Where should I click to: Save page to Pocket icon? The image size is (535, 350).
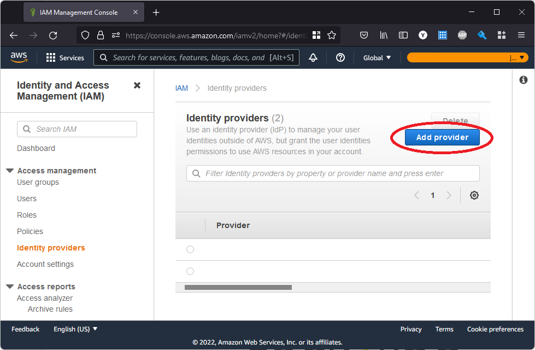(x=364, y=35)
